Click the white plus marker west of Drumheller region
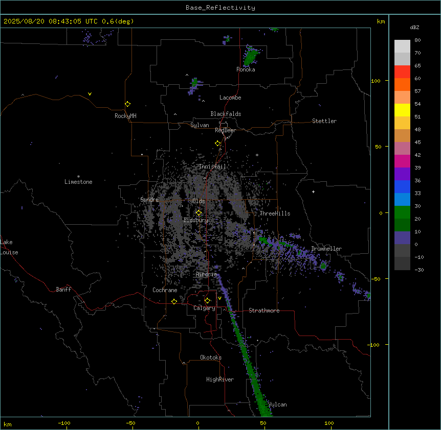Screen dimensions: 441x430 click(313, 192)
